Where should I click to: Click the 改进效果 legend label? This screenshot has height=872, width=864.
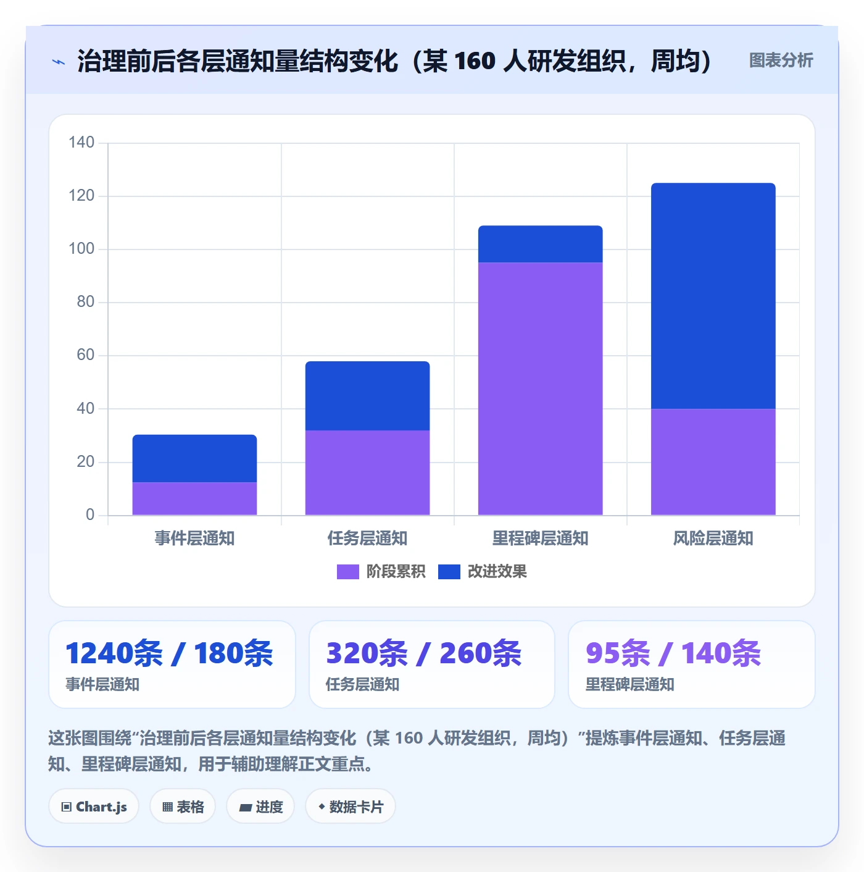[x=497, y=572]
